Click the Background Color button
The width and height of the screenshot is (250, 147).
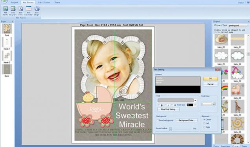click(x=187, y=120)
